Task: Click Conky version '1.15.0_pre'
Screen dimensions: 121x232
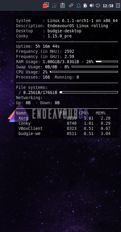Action: [60, 36]
